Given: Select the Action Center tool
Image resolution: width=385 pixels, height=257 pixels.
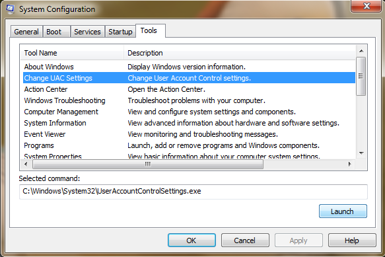Looking at the screenshot, I should [189, 89].
